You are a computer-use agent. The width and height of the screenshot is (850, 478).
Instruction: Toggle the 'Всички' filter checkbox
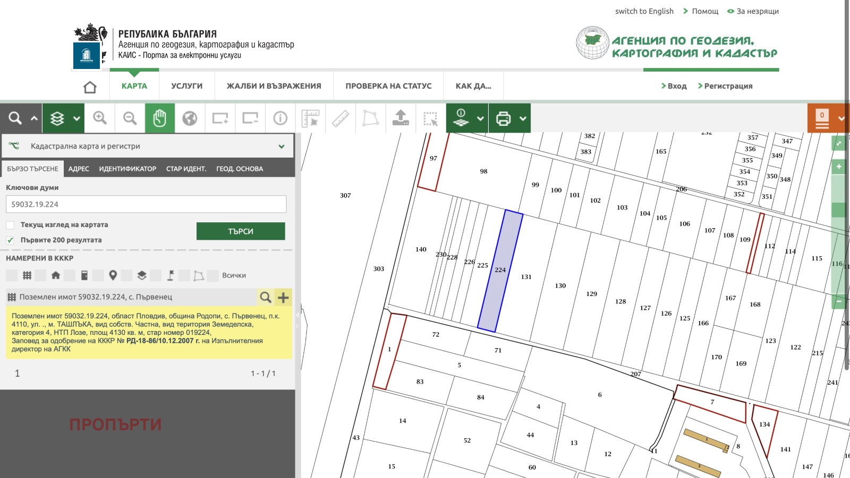click(213, 275)
